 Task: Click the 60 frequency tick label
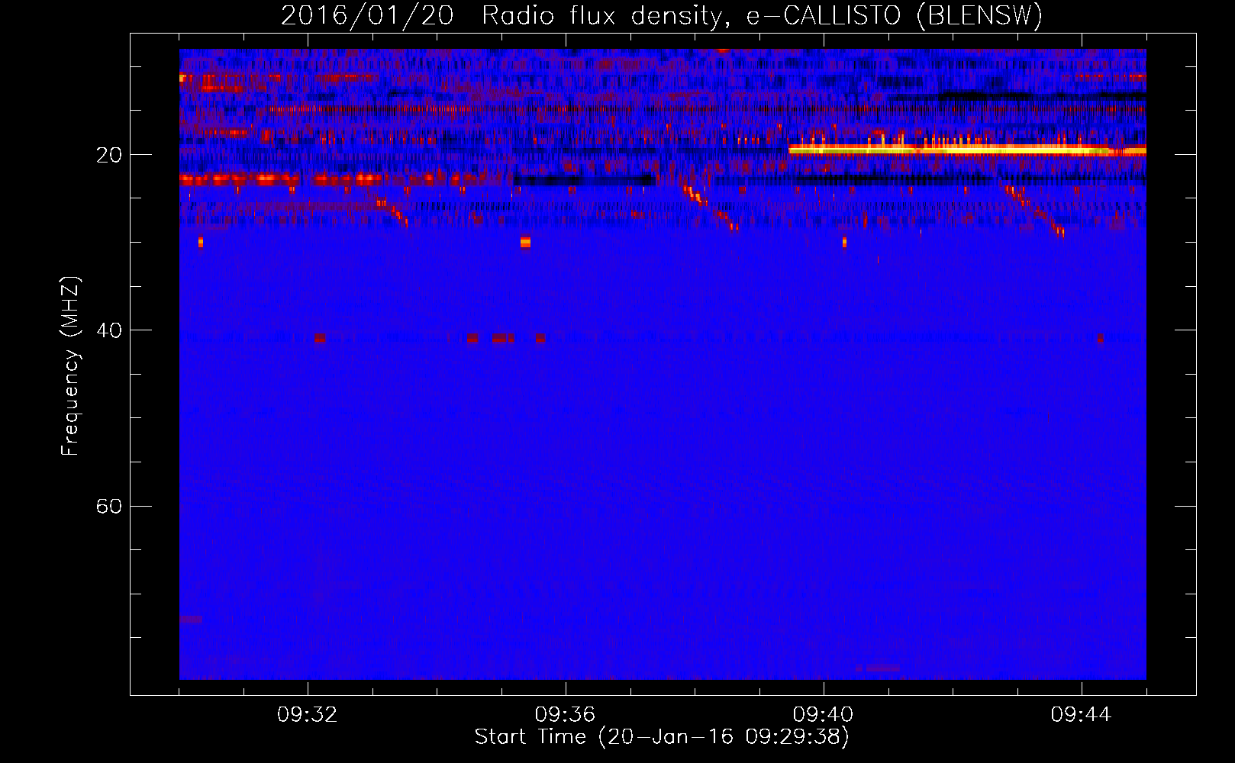[x=109, y=507]
